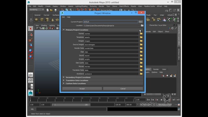Screen dimensions: 208x117
Task: Open the Help menu in Project Window
Action: pos(69,17)
